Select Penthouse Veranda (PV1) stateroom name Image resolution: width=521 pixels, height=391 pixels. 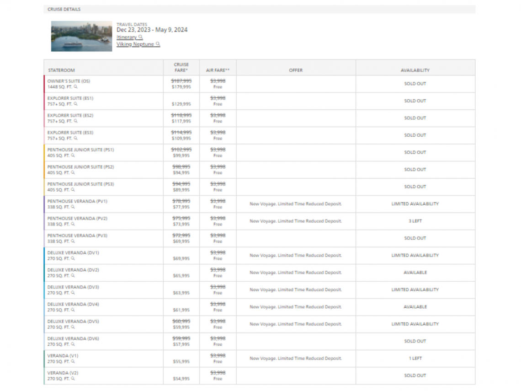pyautogui.click(x=77, y=202)
